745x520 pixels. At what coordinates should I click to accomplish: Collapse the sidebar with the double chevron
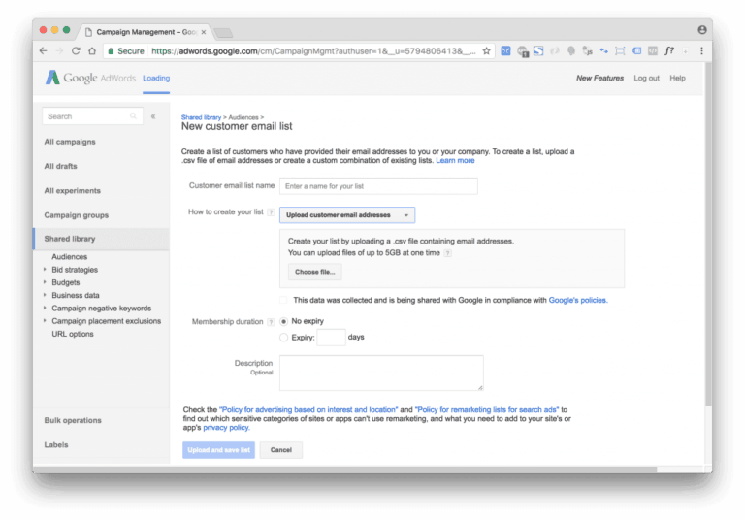(x=153, y=116)
